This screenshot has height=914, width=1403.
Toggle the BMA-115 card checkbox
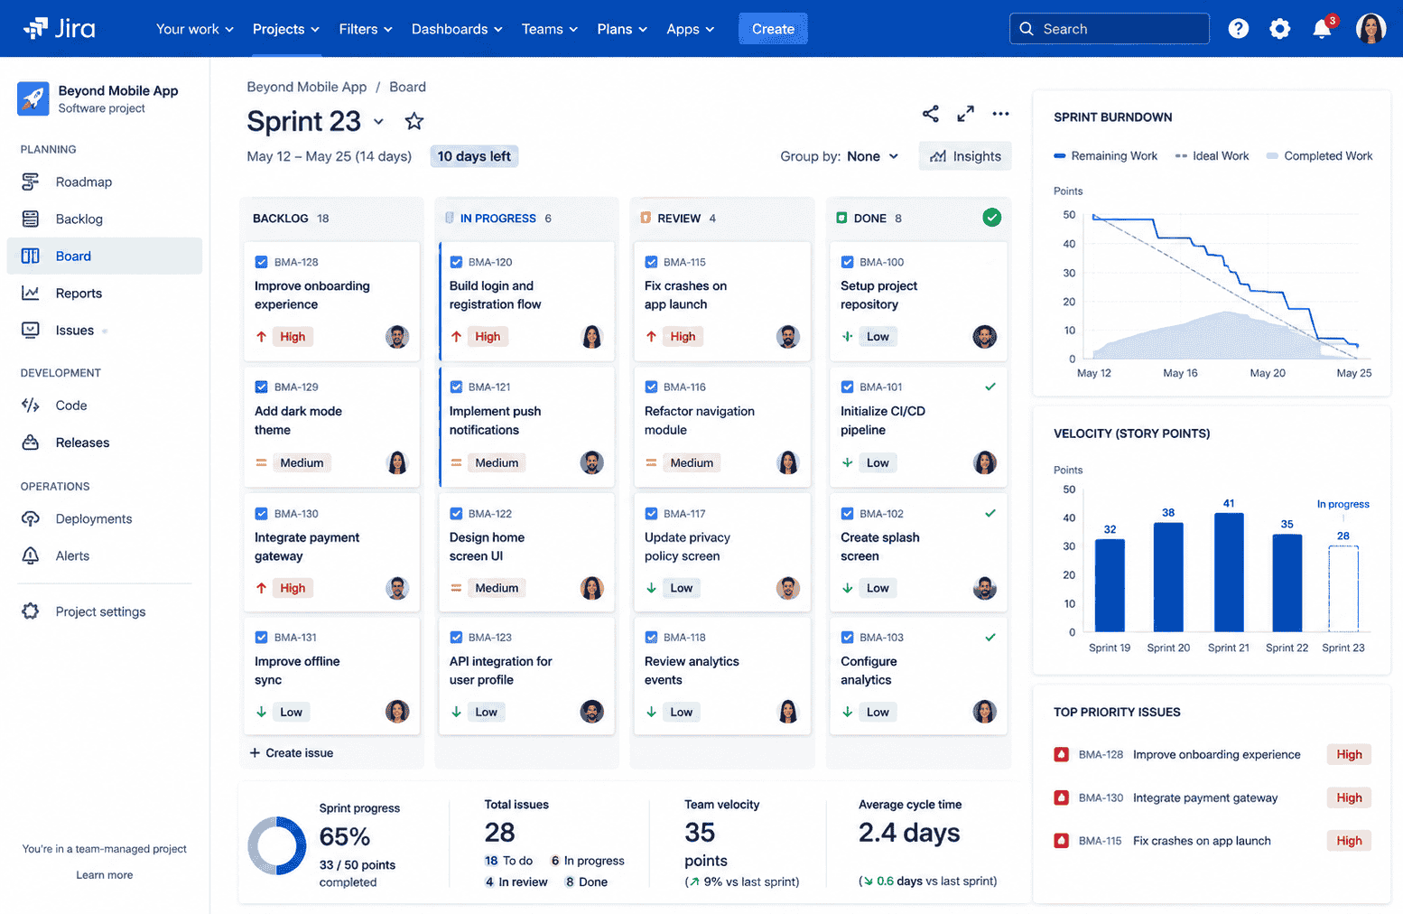coord(651,262)
